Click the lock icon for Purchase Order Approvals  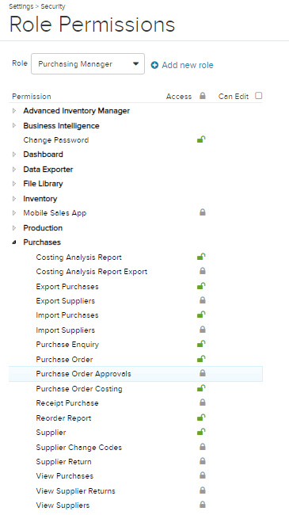(203, 373)
